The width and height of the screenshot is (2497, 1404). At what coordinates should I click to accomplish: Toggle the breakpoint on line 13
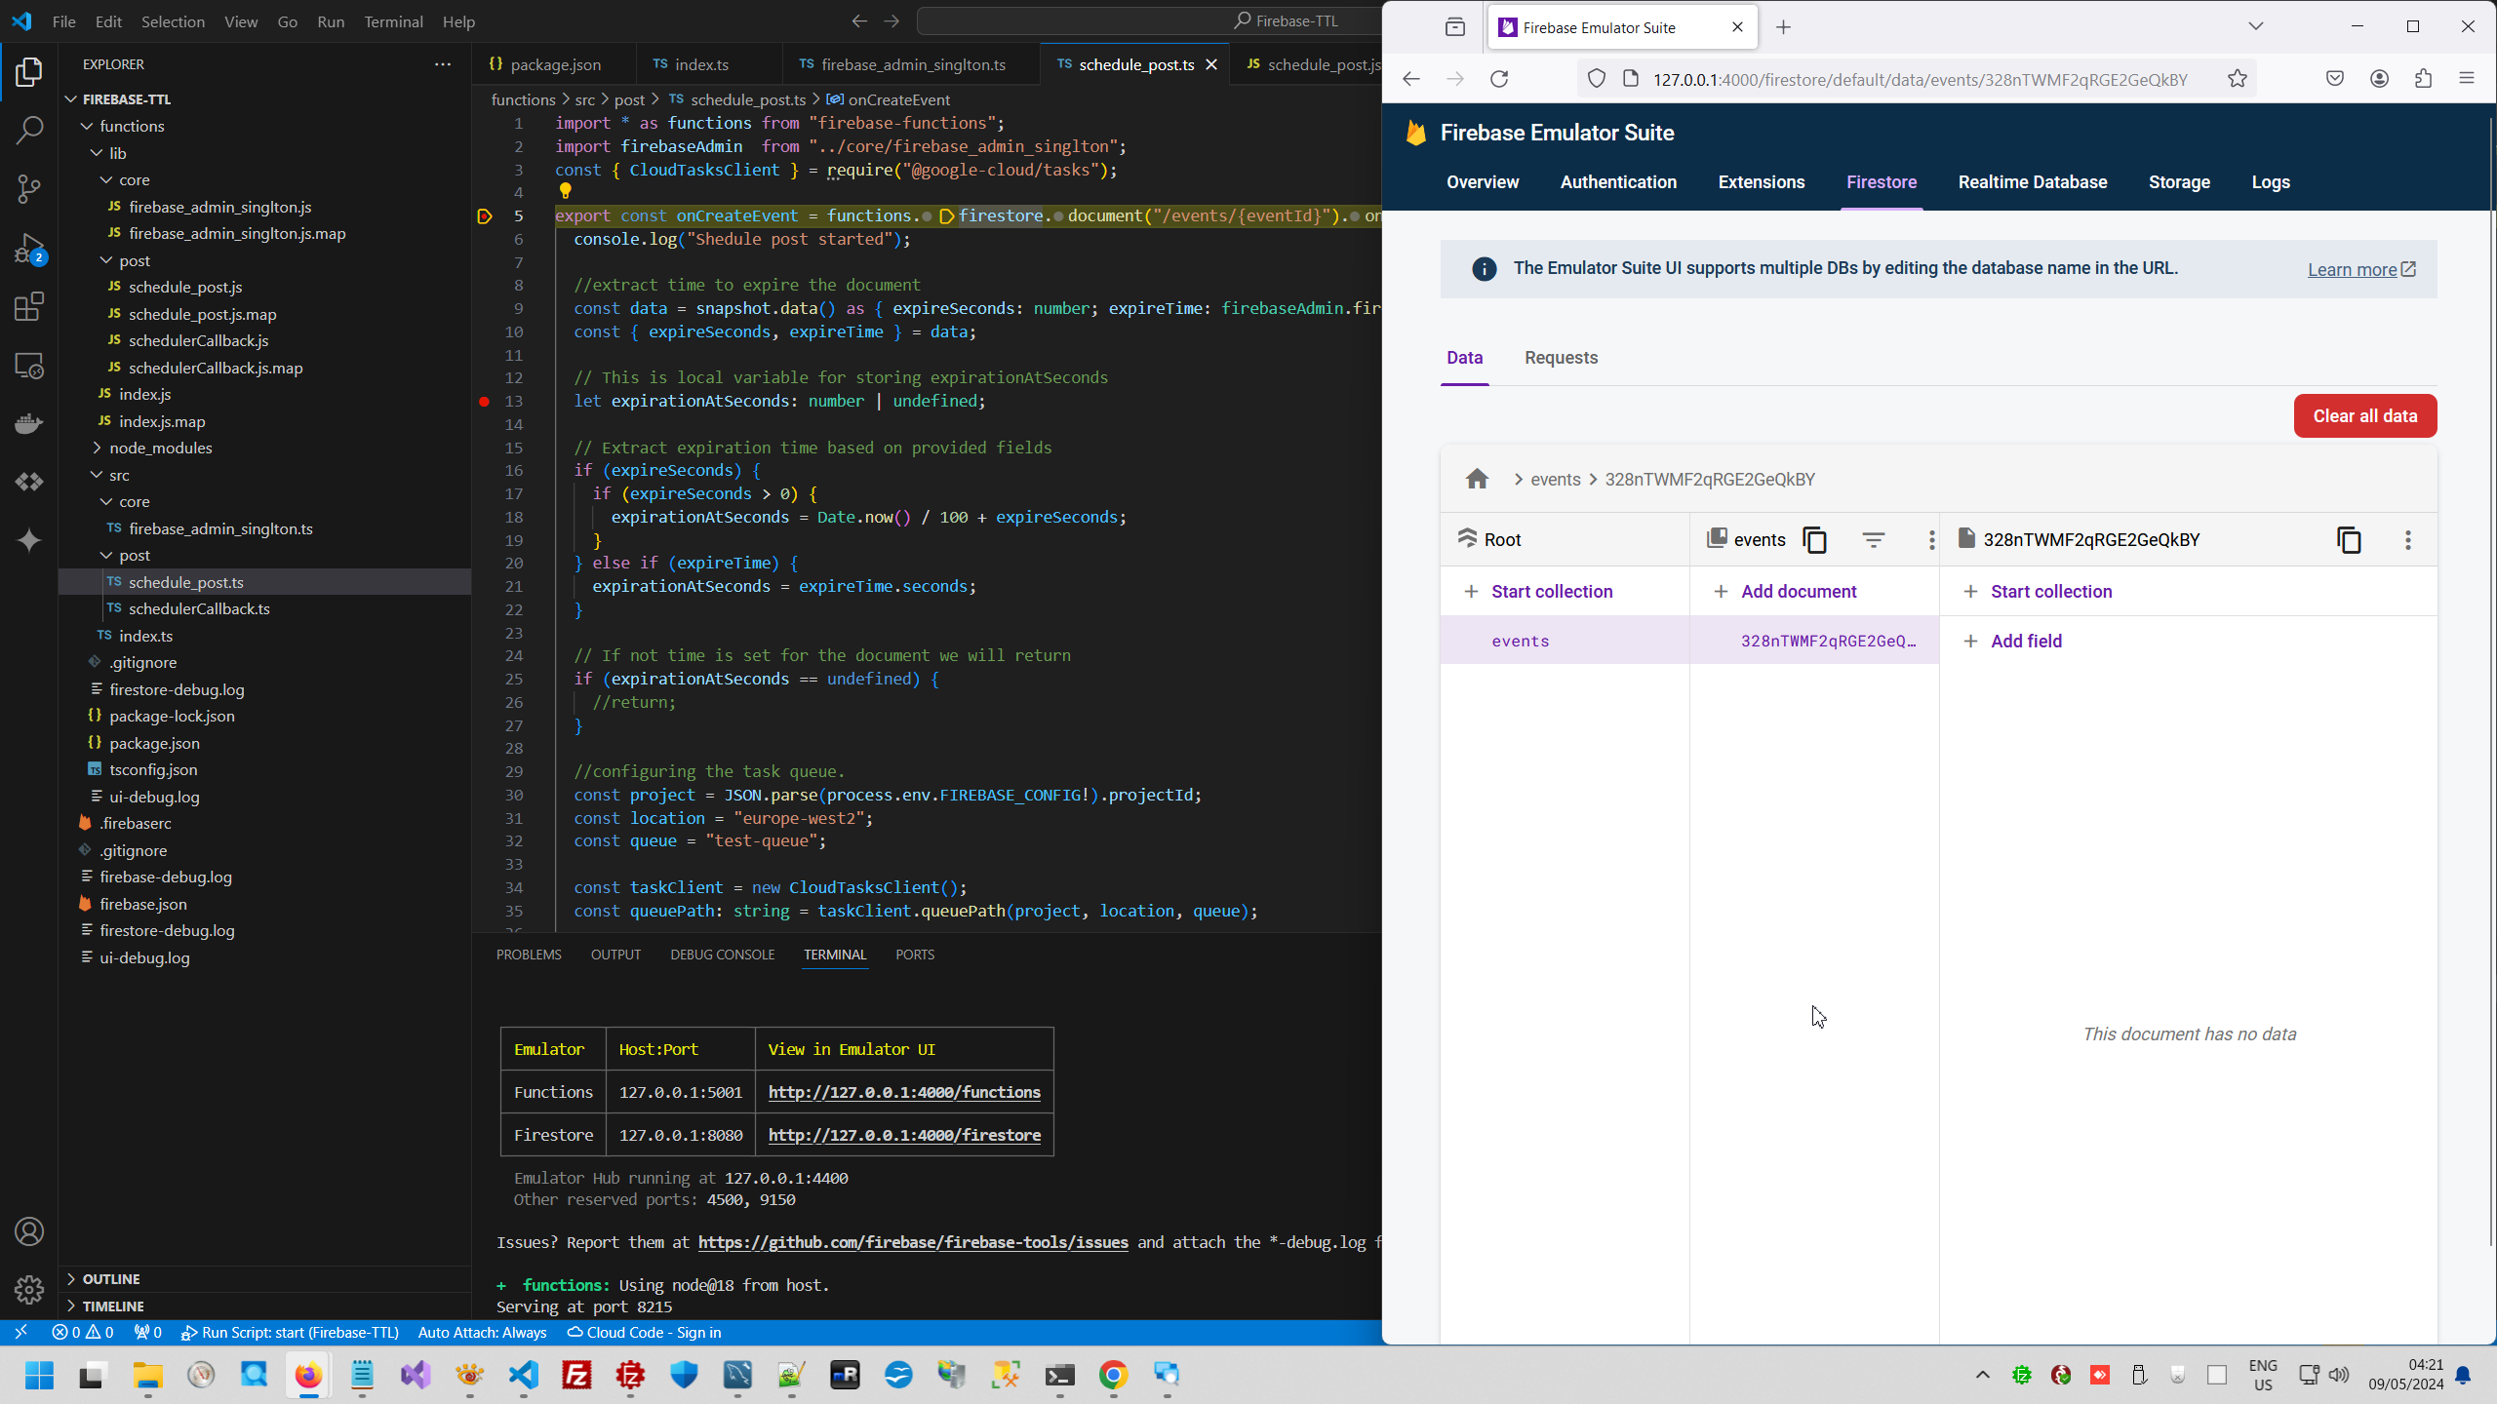click(x=485, y=401)
